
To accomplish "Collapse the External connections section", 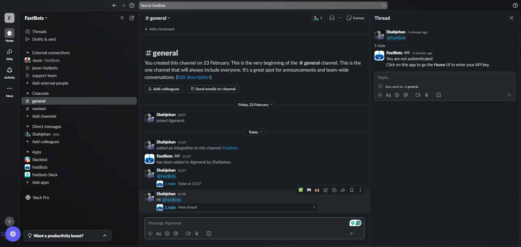I will [x=27, y=53].
